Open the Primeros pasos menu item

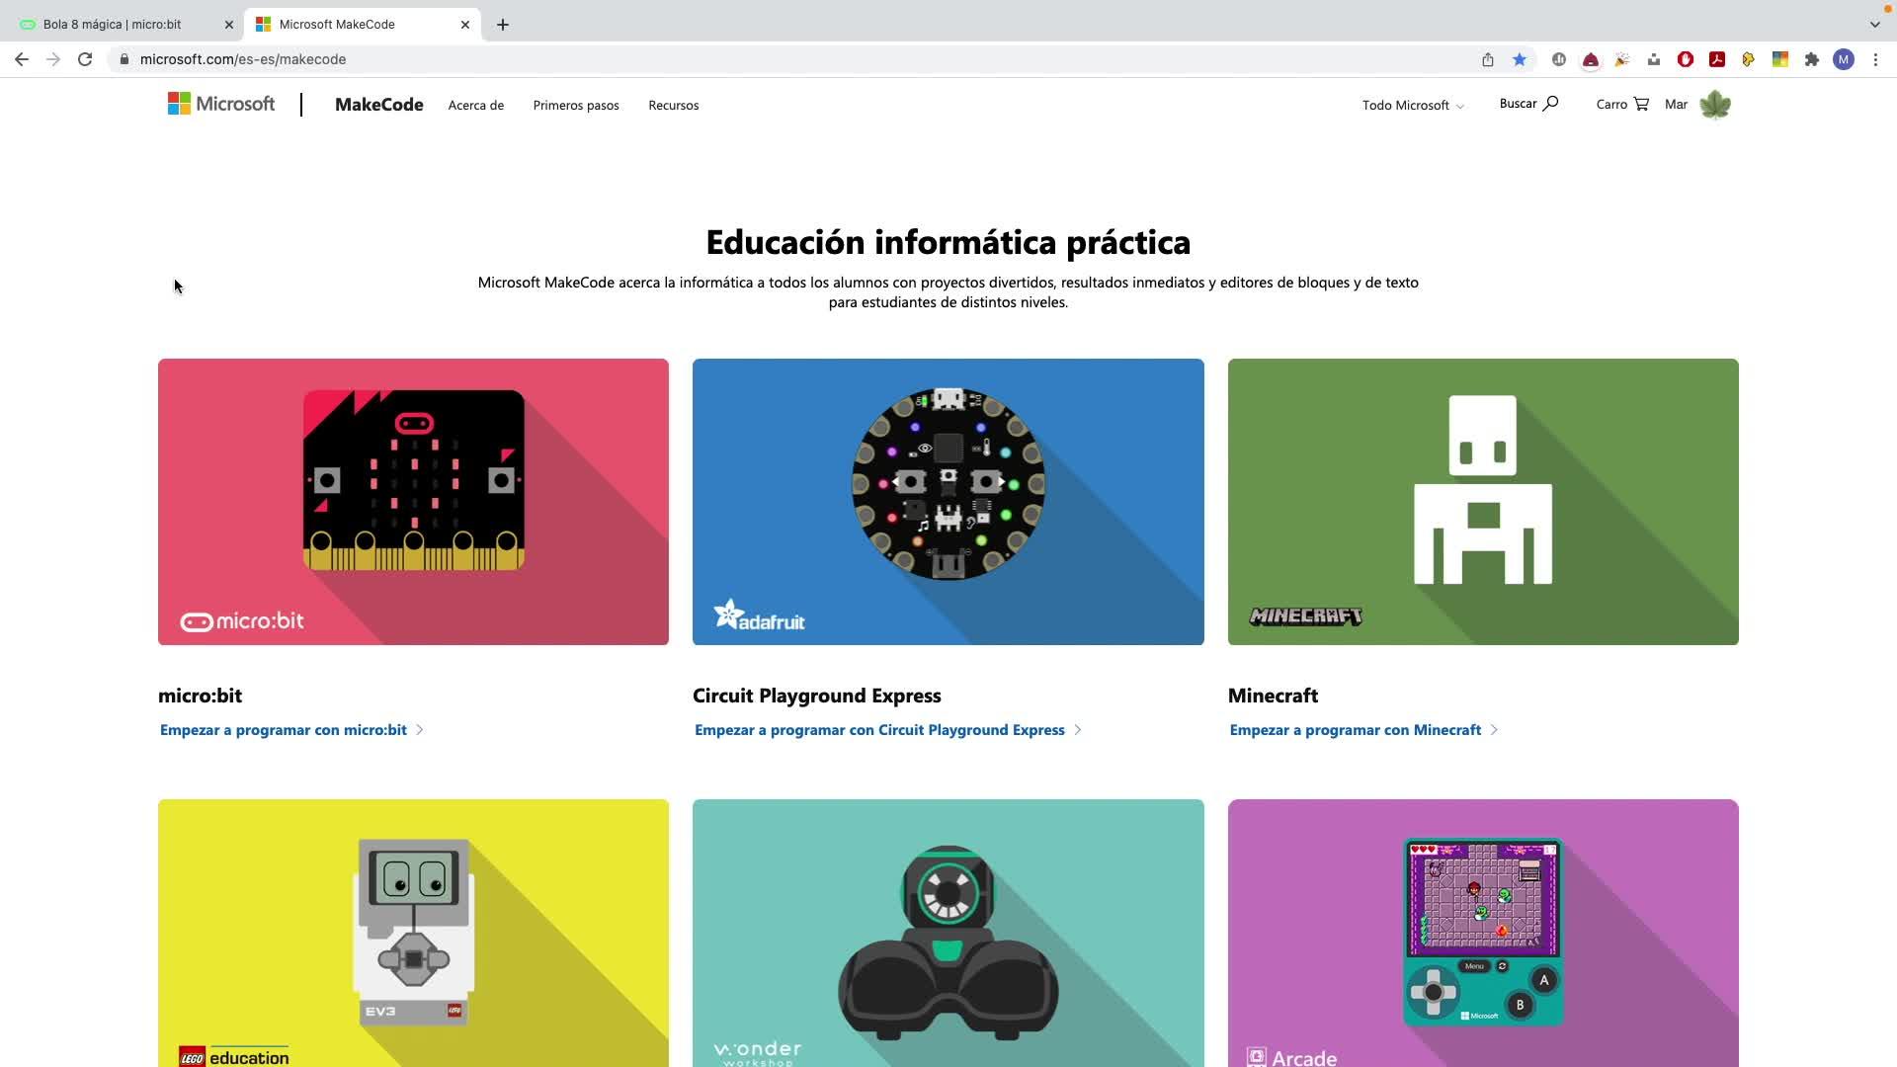click(x=576, y=105)
